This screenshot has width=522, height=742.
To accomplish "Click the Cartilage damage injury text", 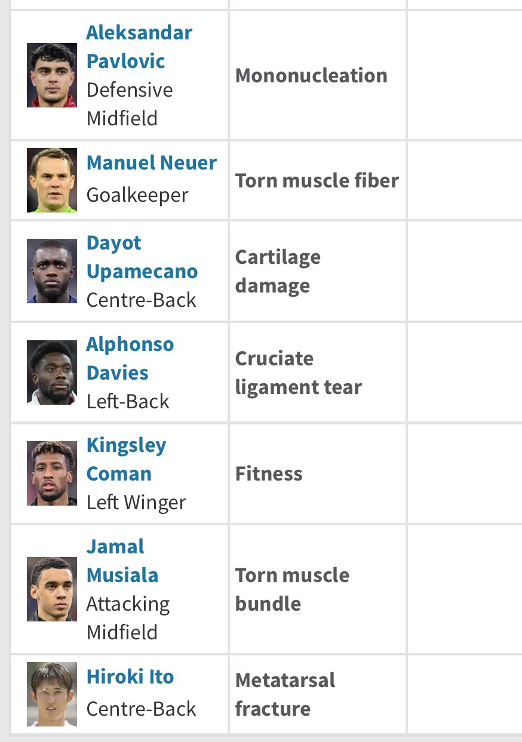I will point(278,272).
